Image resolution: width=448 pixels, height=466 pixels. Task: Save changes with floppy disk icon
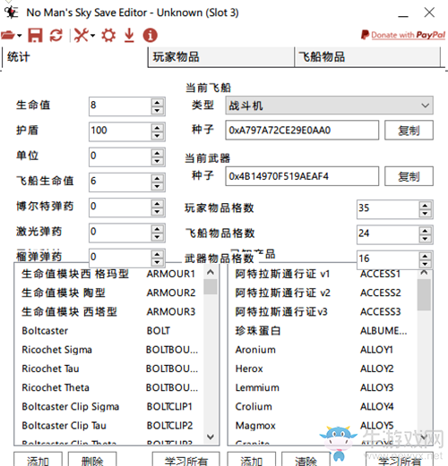[x=35, y=35]
